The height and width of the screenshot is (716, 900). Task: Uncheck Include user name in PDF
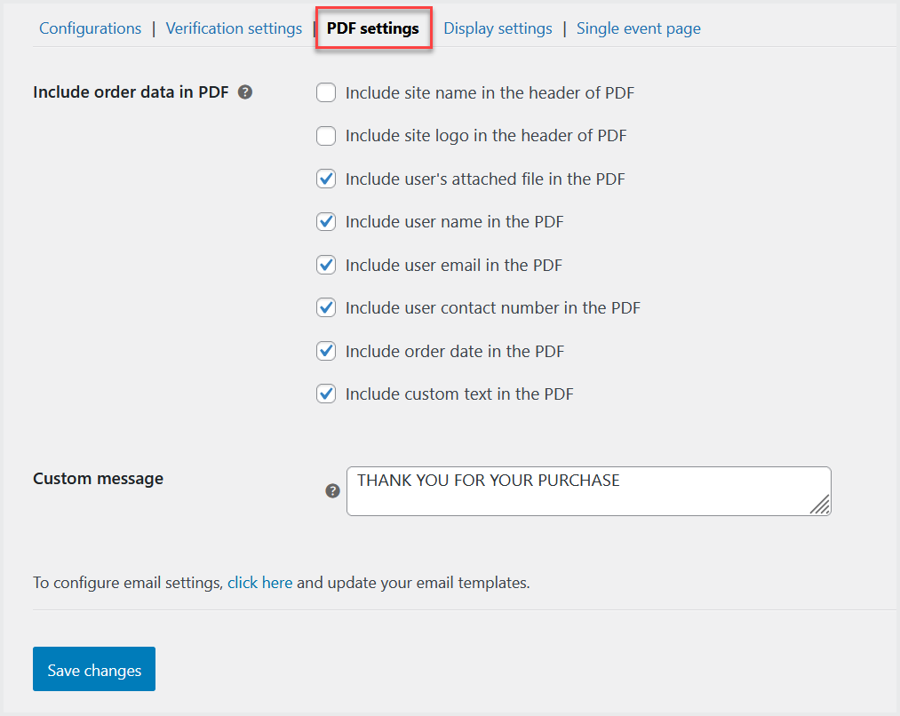(x=326, y=221)
